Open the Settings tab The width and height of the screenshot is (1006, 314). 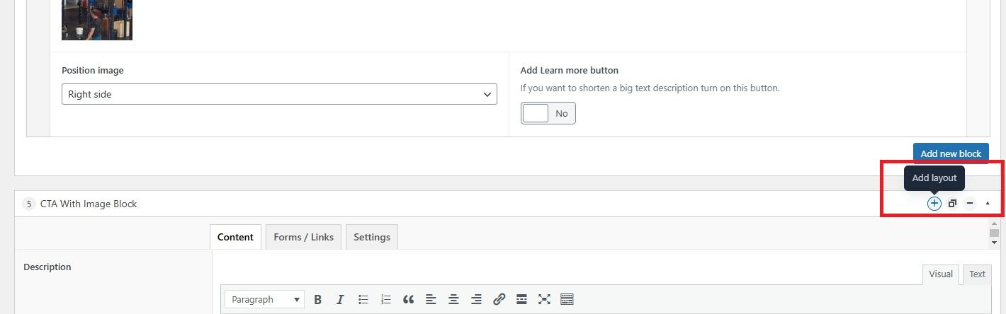point(371,237)
